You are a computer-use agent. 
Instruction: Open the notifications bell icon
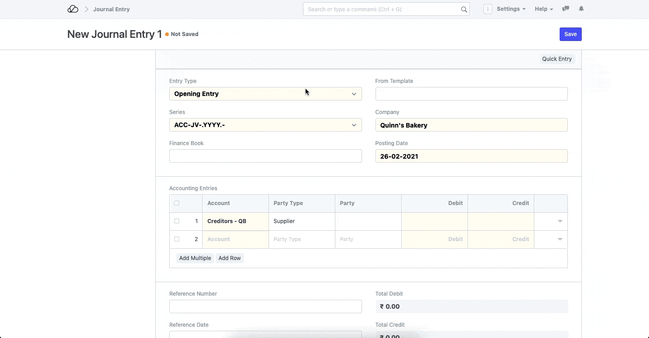(x=581, y=9)
